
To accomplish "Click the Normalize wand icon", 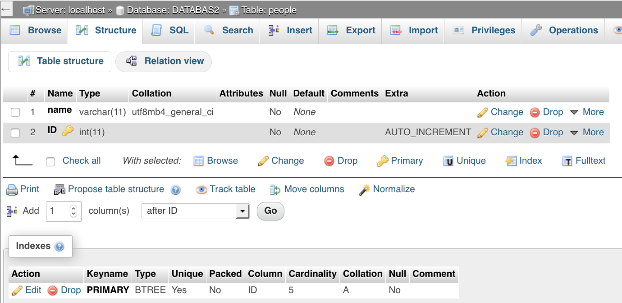I will (x=364, y=190).
